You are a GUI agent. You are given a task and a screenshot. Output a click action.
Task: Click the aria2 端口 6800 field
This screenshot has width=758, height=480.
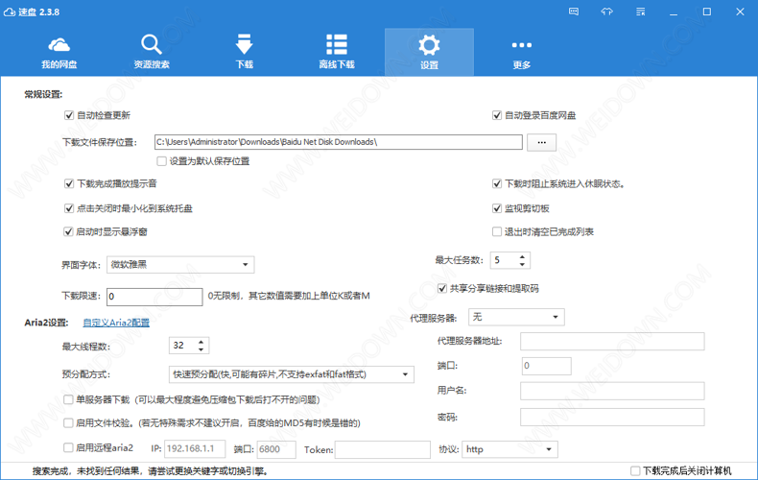tap(276, 449)
